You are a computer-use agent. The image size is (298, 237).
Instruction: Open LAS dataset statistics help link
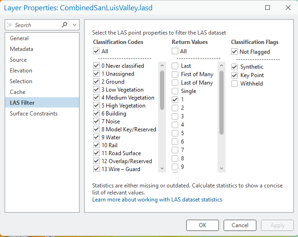point(157,200)
